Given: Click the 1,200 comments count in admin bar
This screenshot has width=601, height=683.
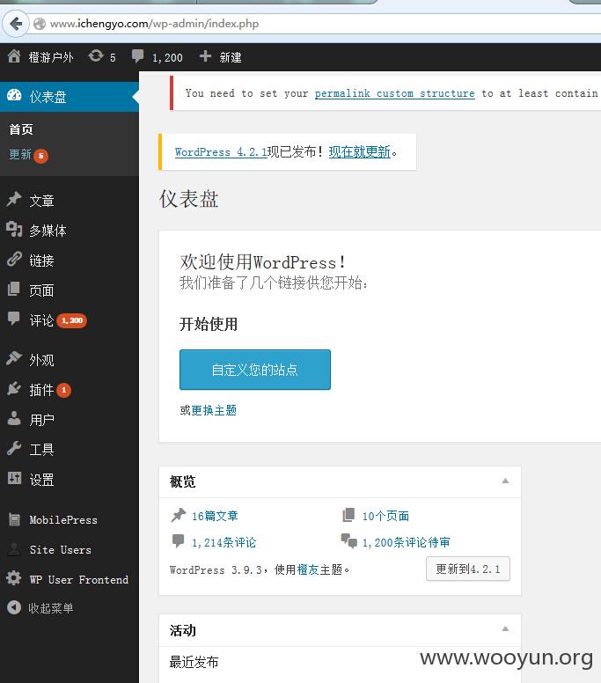Looking at the screenshot, I should (x=167, y=57).
